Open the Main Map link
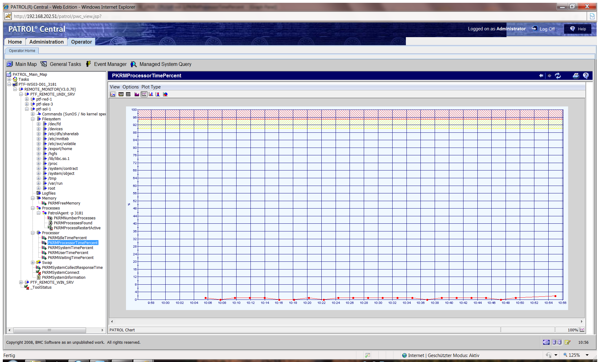Image resolution: width=600 pixels, height=362 pixels. [26, 64]
